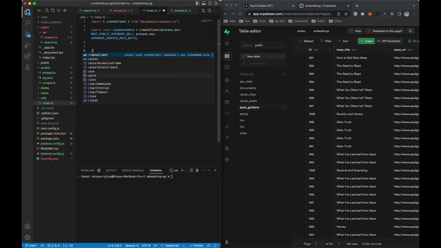Refresh the Explorer file tree

pos(59,11)
